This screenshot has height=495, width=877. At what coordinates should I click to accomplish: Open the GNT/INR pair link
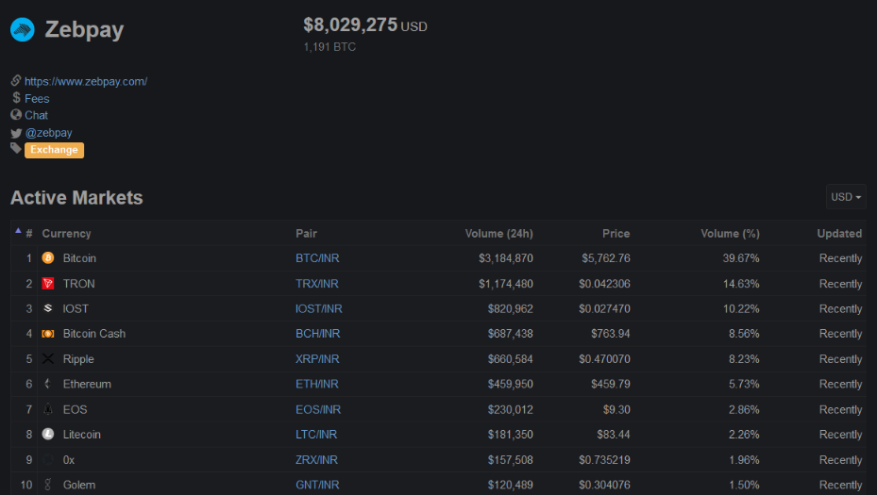(x=317, y=485)
